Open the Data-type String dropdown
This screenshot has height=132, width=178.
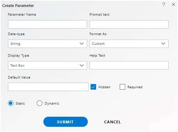click(x=48, y=44)
